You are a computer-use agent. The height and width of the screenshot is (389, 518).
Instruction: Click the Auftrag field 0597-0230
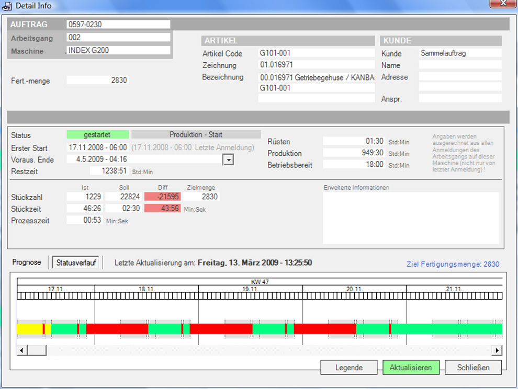pyautogui.click(x=119, y=25)
